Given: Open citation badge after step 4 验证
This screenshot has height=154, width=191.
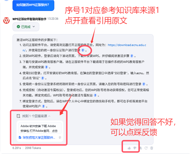Looking at the screenshot, I should tap(42, 78).
